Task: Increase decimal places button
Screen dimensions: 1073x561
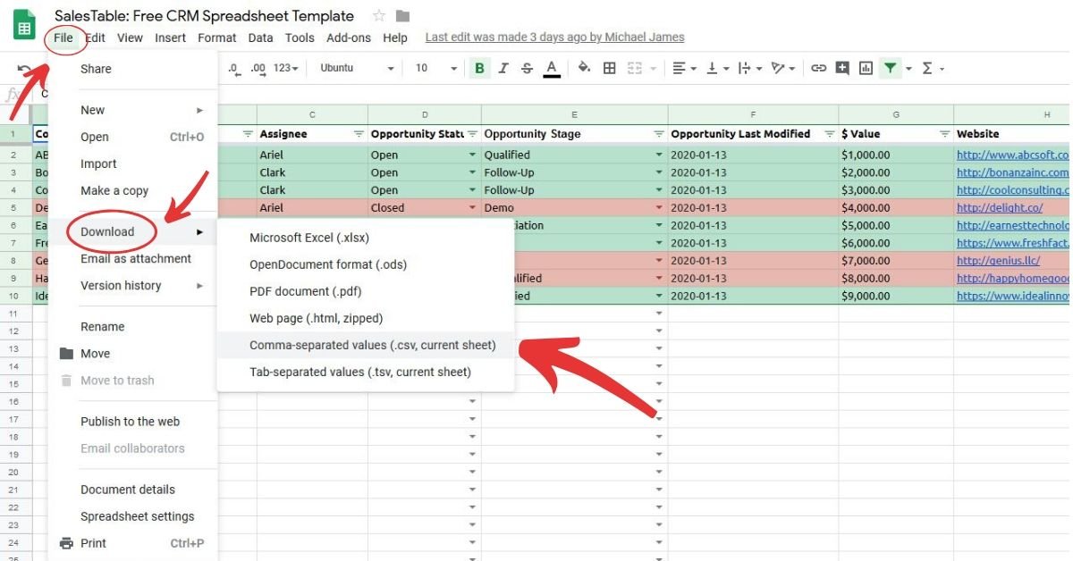Action: pos(258,68)
